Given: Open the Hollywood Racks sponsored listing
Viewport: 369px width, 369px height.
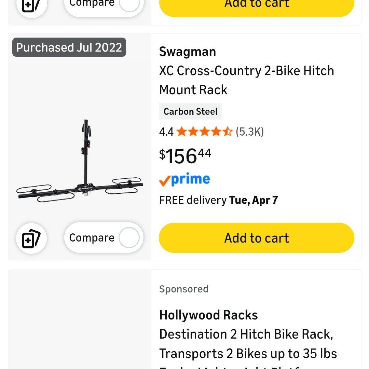Looking at the screenshot, I should pyautogui.click(x=208, y=315).
